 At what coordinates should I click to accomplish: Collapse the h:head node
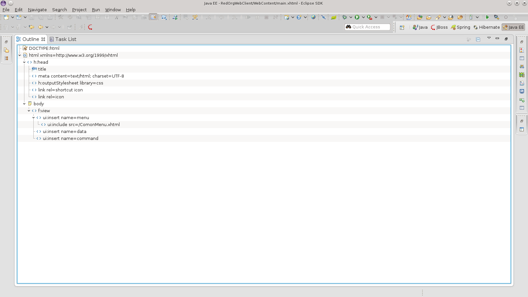coord(24,62)
